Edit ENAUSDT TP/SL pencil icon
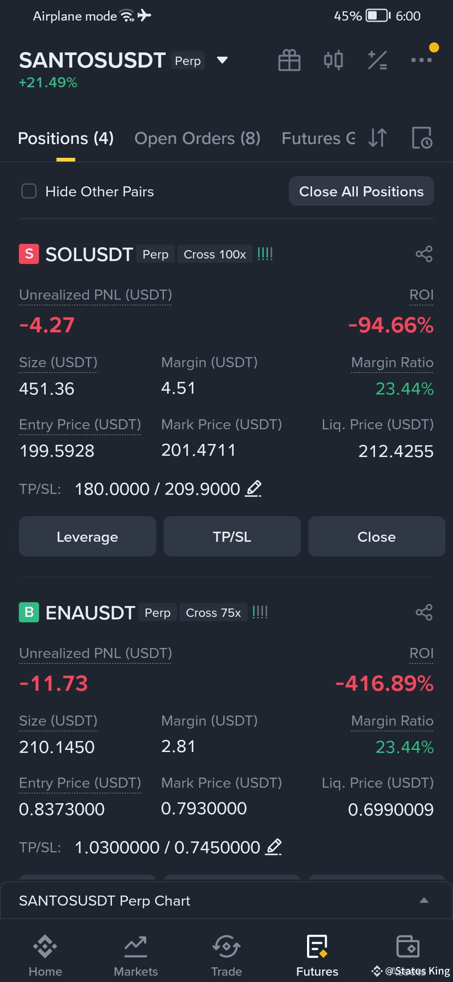Screen dimensions: 453x982 pyautogui.click(x=273, y=847)
